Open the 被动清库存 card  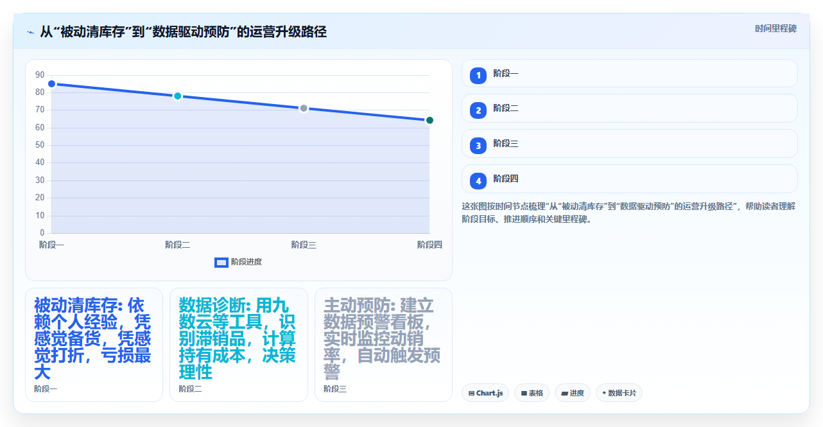pyautogui.click(x=94, y=345)
